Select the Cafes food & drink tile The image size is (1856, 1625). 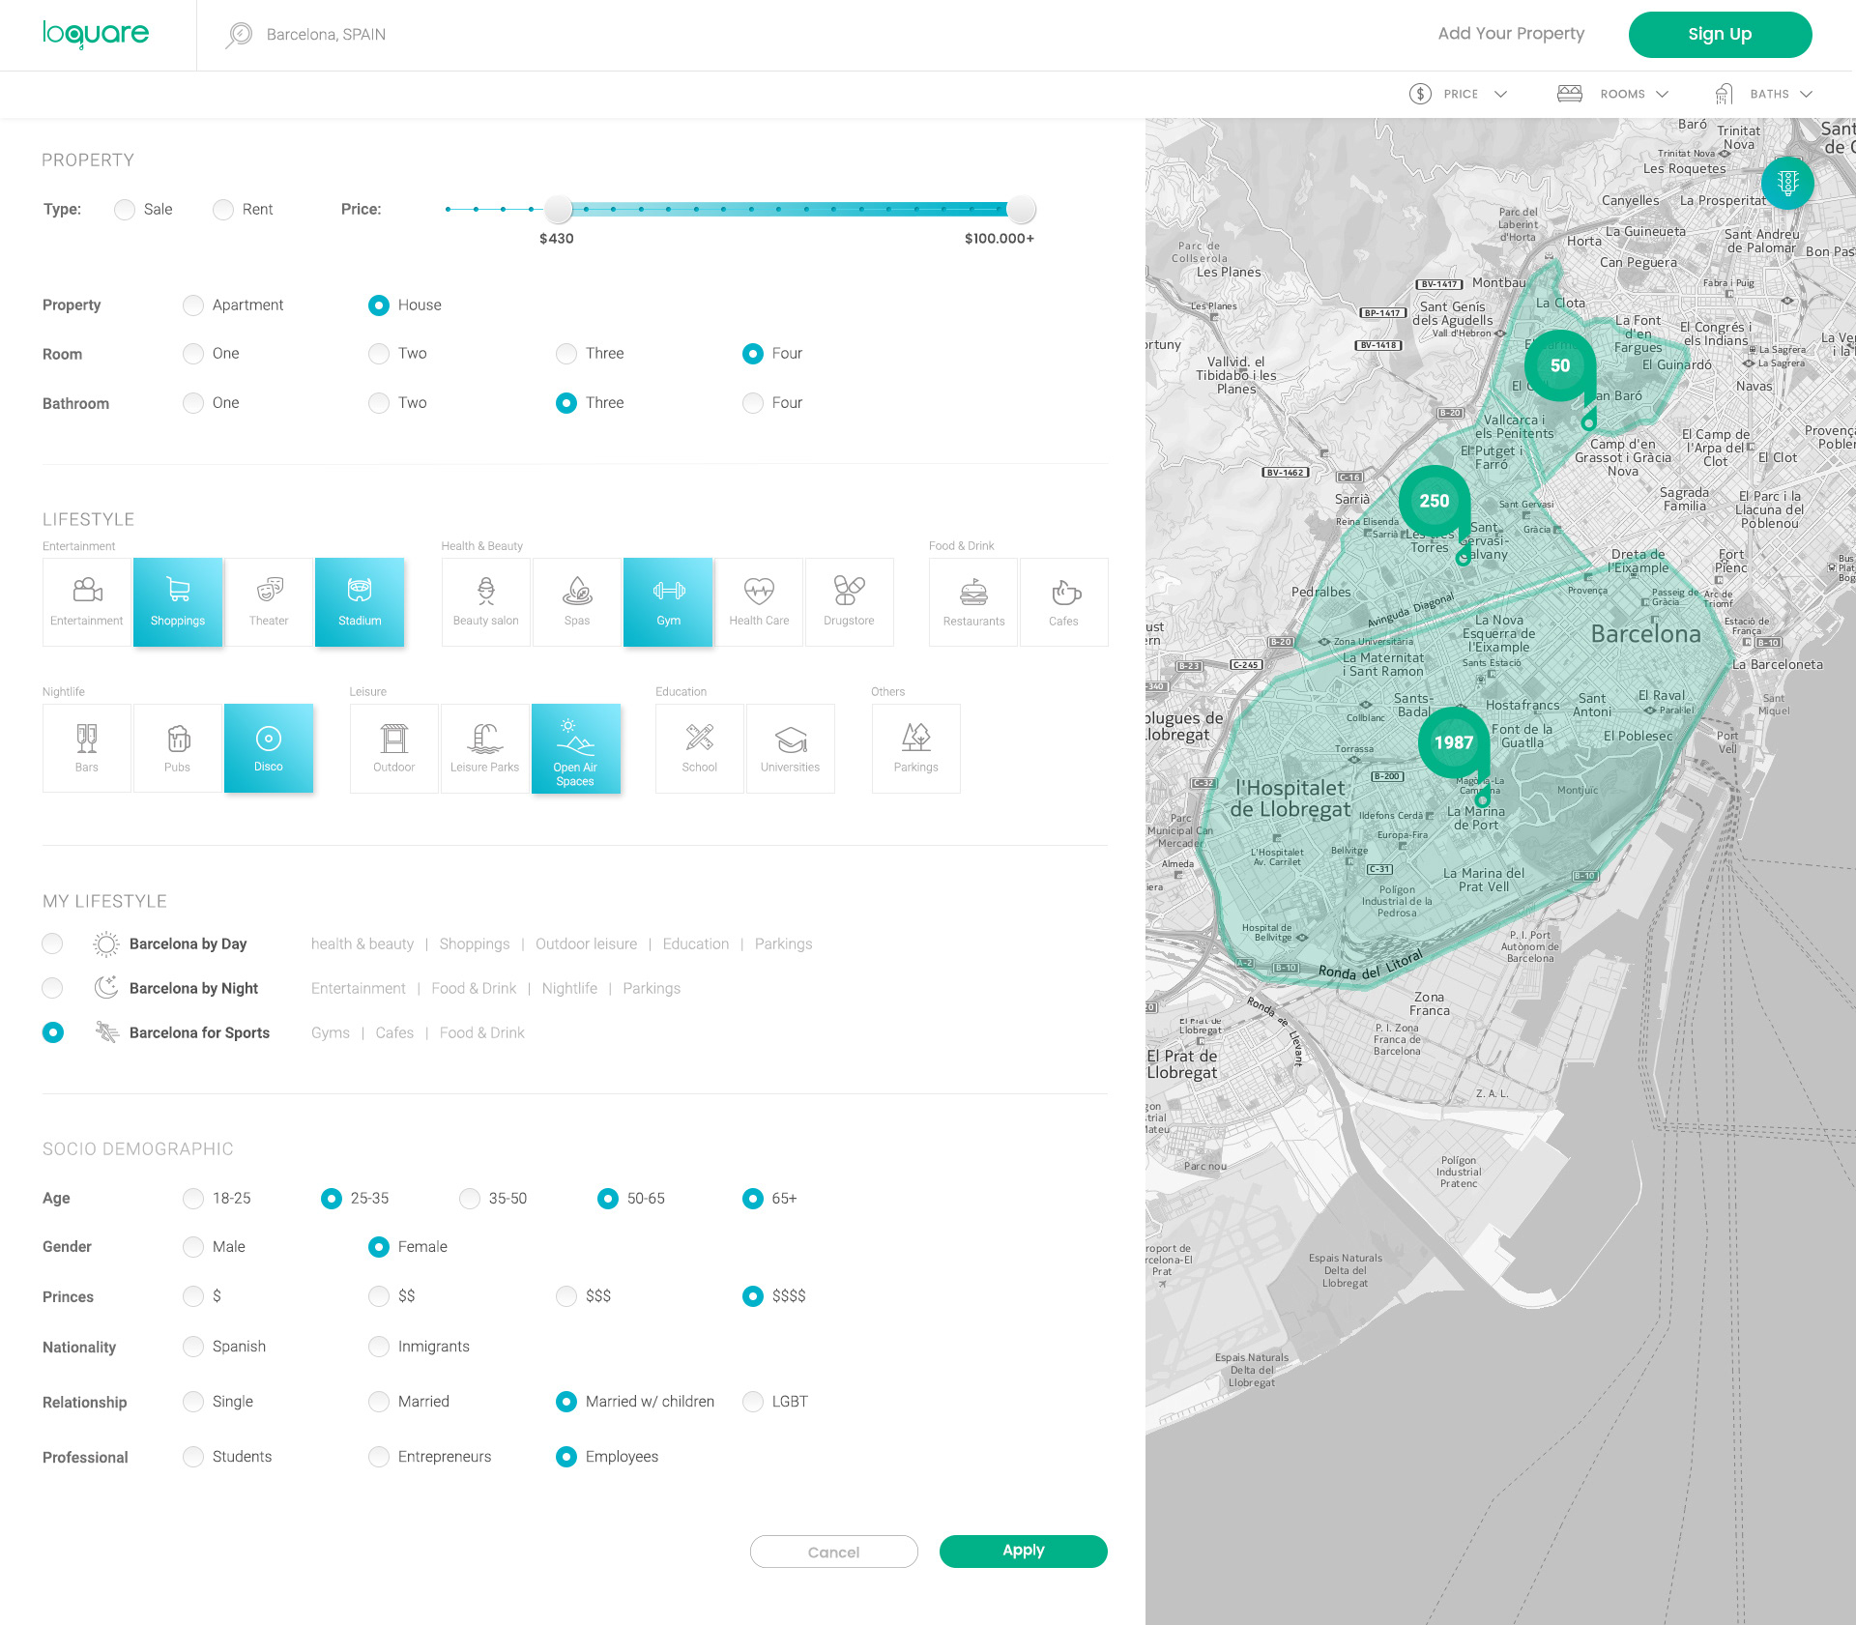click(1063, 601)
